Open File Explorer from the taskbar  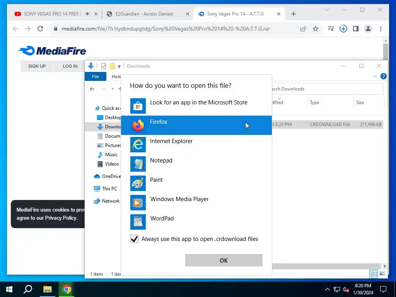(x=47, y=289)
